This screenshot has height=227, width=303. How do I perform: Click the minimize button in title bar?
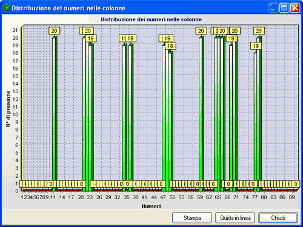[273, 8]
